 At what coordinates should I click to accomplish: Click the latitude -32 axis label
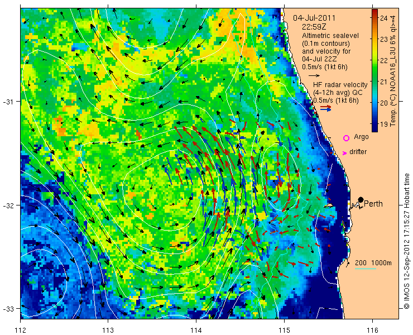click(8, 205)
